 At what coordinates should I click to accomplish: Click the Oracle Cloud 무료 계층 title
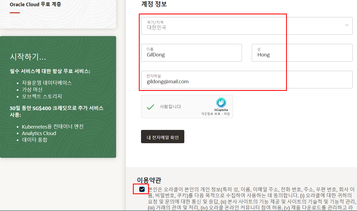tap(35, 4)
